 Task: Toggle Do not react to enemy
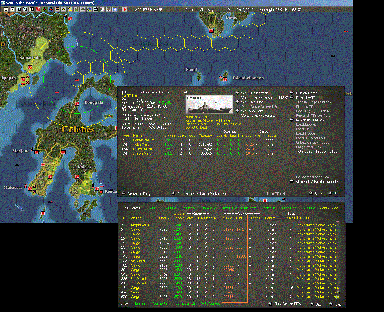(x=312, y=177)
